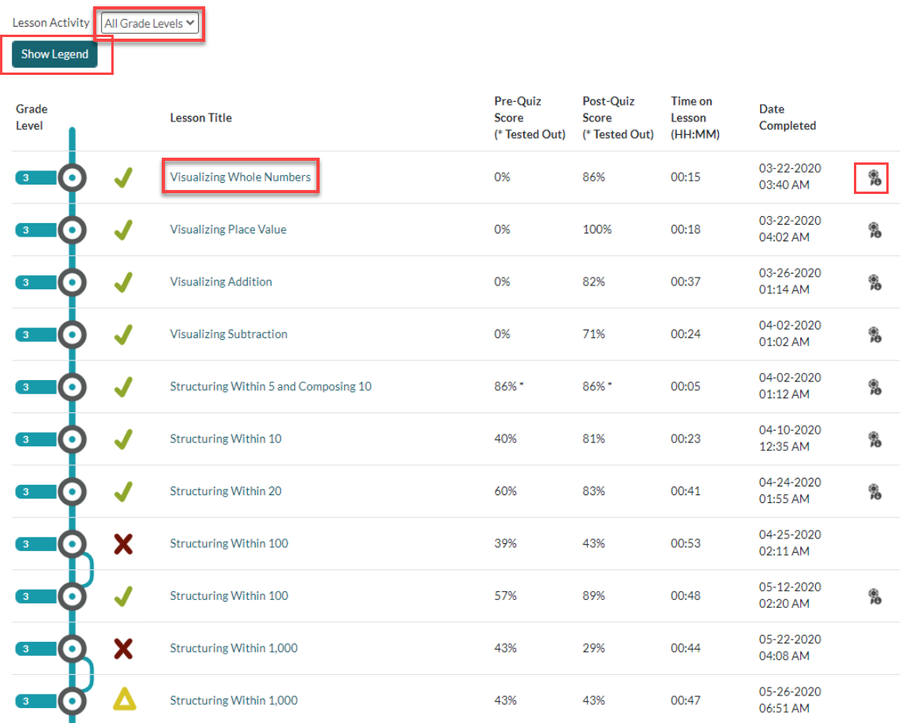
Task: Open the All Grade Levels dropdown
Action: 148,23
